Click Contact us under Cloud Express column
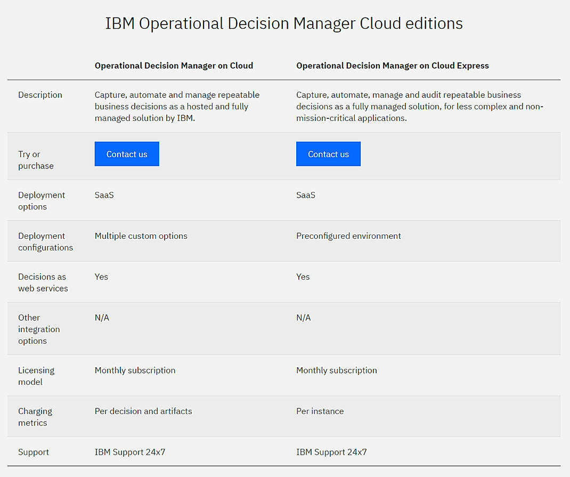 tap(328, 154)
